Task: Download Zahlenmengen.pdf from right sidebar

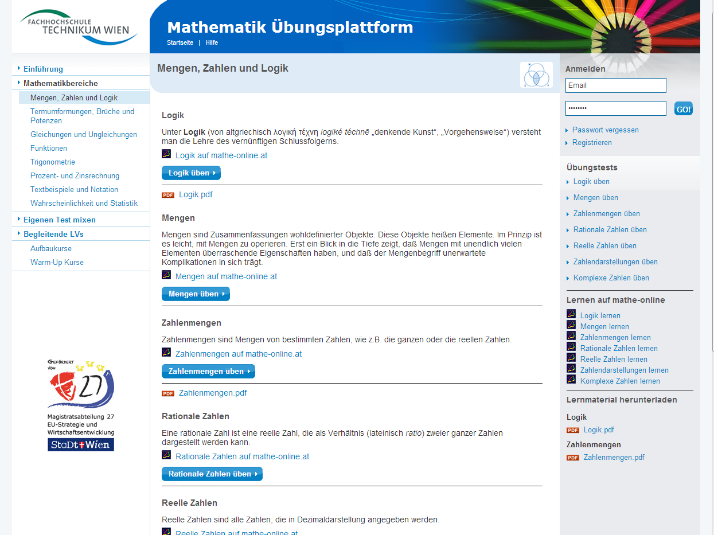Action: coord(614,458)
